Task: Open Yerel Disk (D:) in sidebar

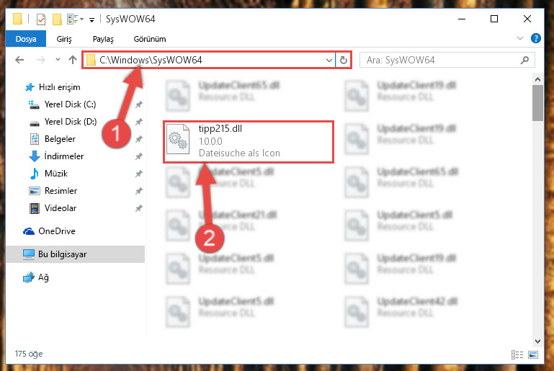Action: 71,122
